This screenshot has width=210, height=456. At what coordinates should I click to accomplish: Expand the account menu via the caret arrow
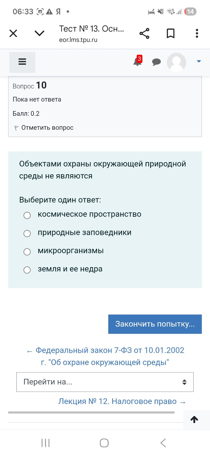pos(199,61)
